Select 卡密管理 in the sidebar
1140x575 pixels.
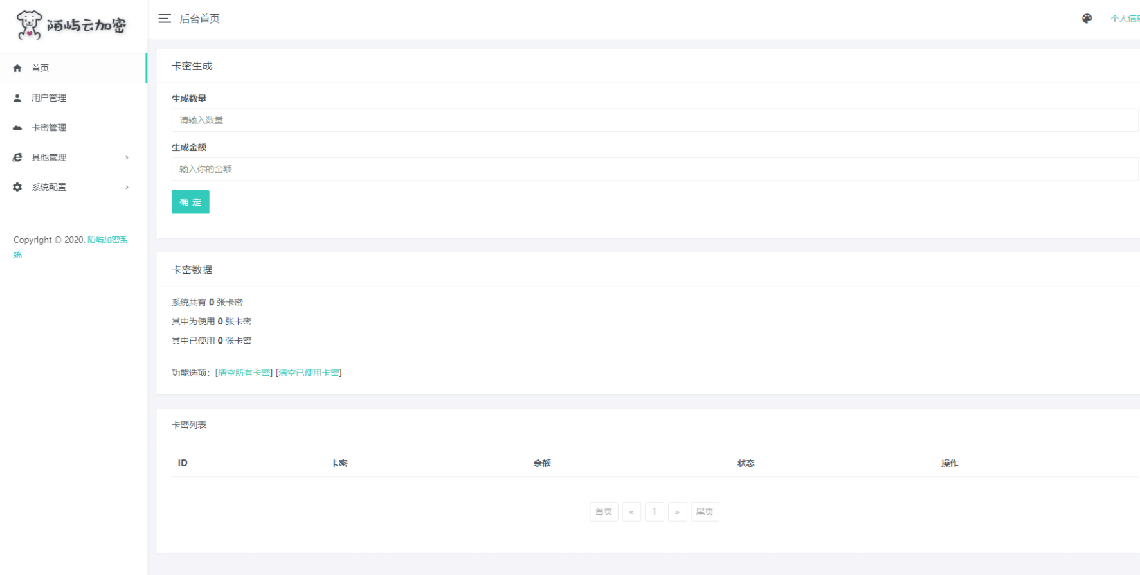pyautogui.click(x=49, y=128)
